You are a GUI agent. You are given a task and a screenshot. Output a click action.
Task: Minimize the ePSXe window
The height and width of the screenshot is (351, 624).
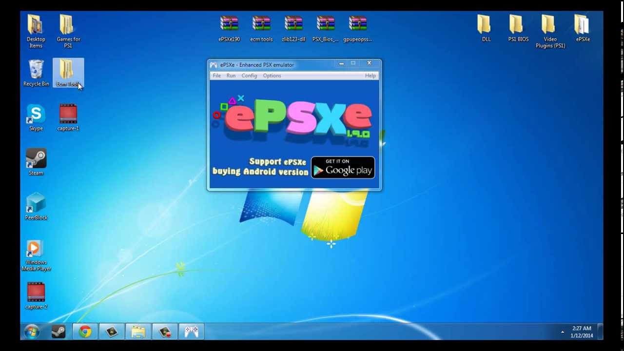pos(341,63)
